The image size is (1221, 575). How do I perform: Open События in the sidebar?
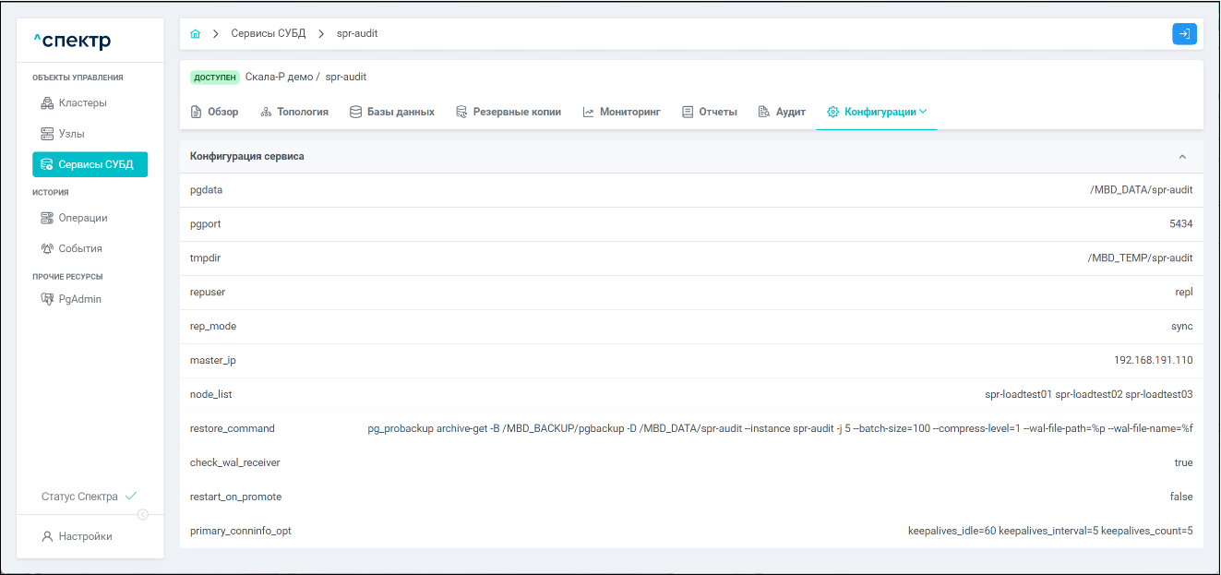click(x=79, y=248)
